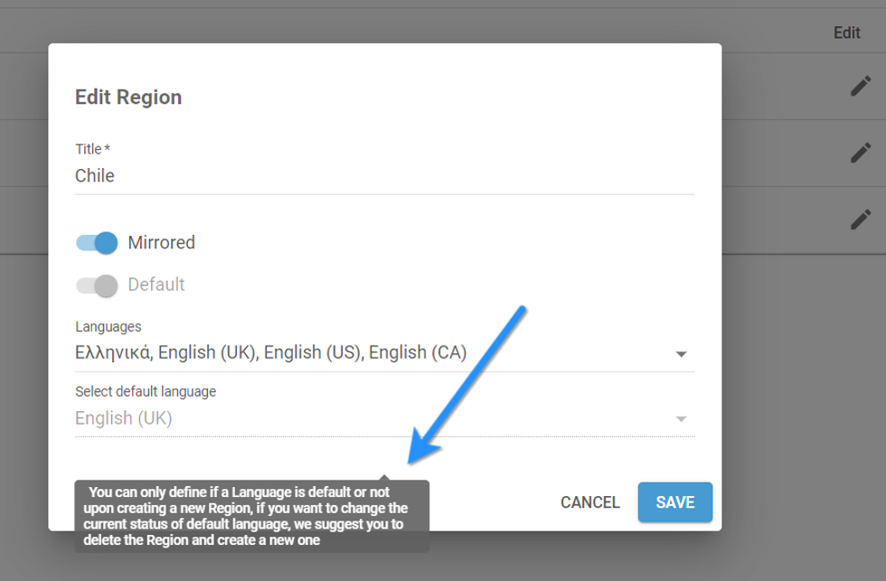Viewport: 886px width, 581px height.
Task: Click the Title field label
Action: pos(92,149)
